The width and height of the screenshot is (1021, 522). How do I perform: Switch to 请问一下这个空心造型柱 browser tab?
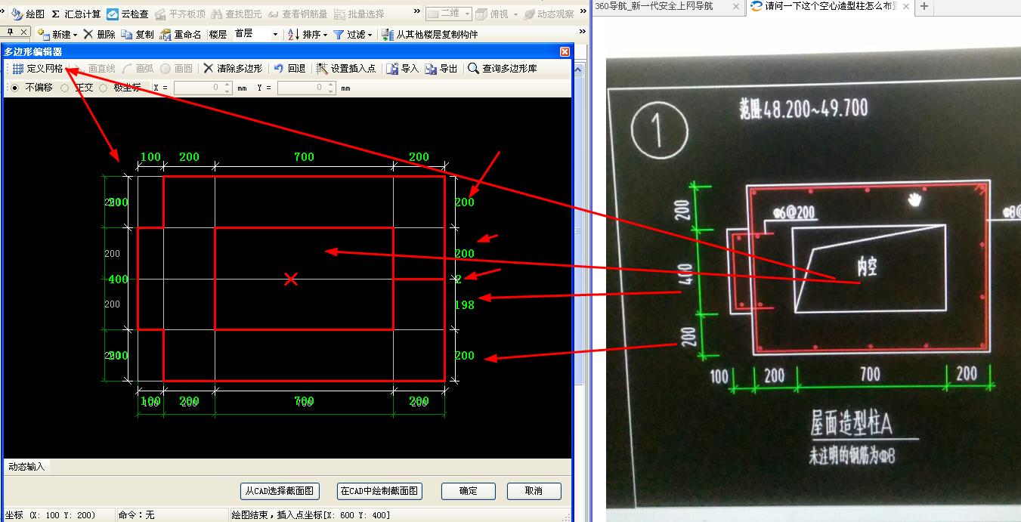(830, 6)
